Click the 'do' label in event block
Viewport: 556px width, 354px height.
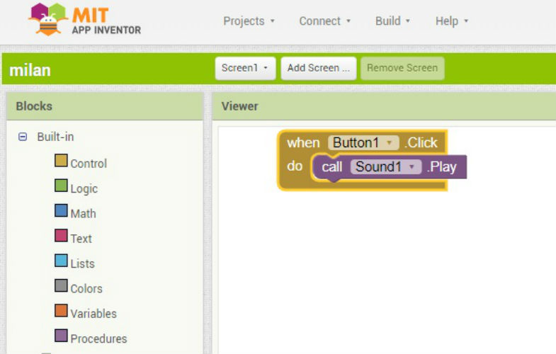[x=295, y=166]
